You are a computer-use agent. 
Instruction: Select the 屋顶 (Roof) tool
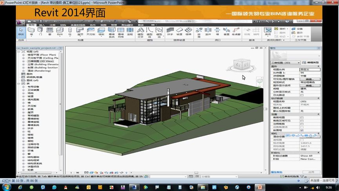click(80, 31)
